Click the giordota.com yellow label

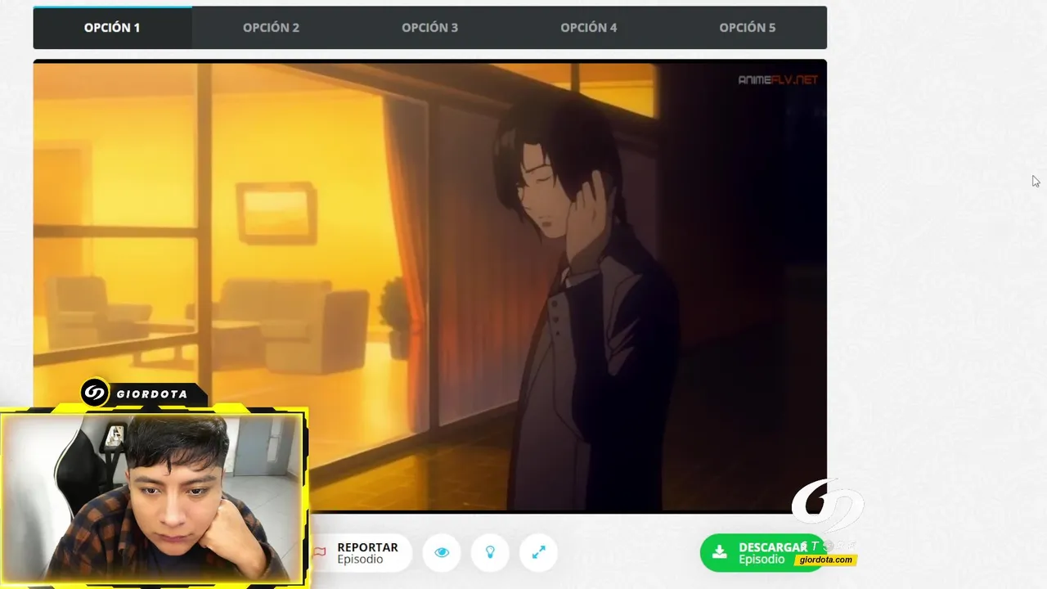[x=825, y=560]
